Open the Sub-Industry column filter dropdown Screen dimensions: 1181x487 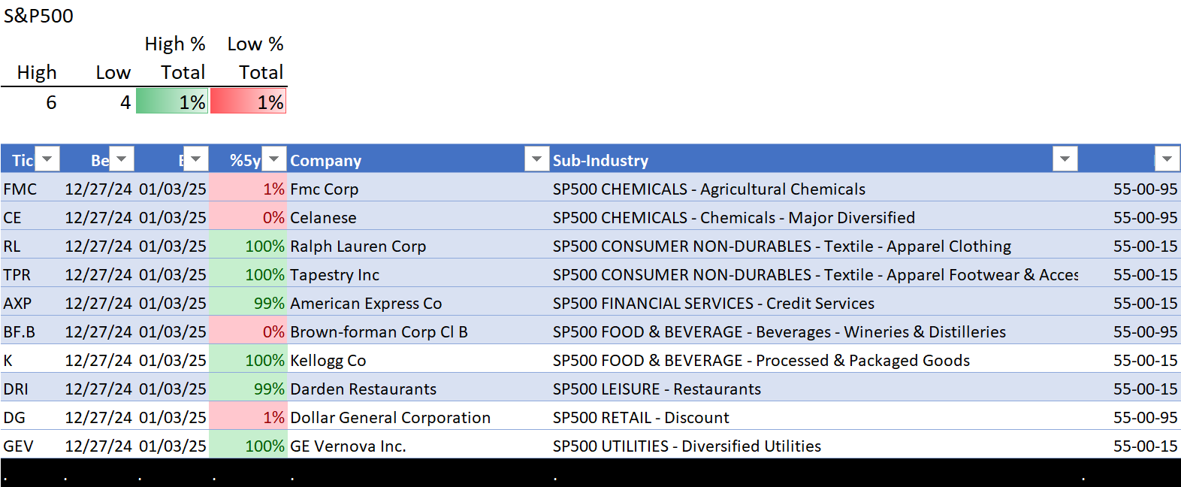[x=1065, y=159]
